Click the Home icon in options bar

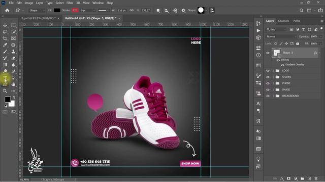point(7,10)
